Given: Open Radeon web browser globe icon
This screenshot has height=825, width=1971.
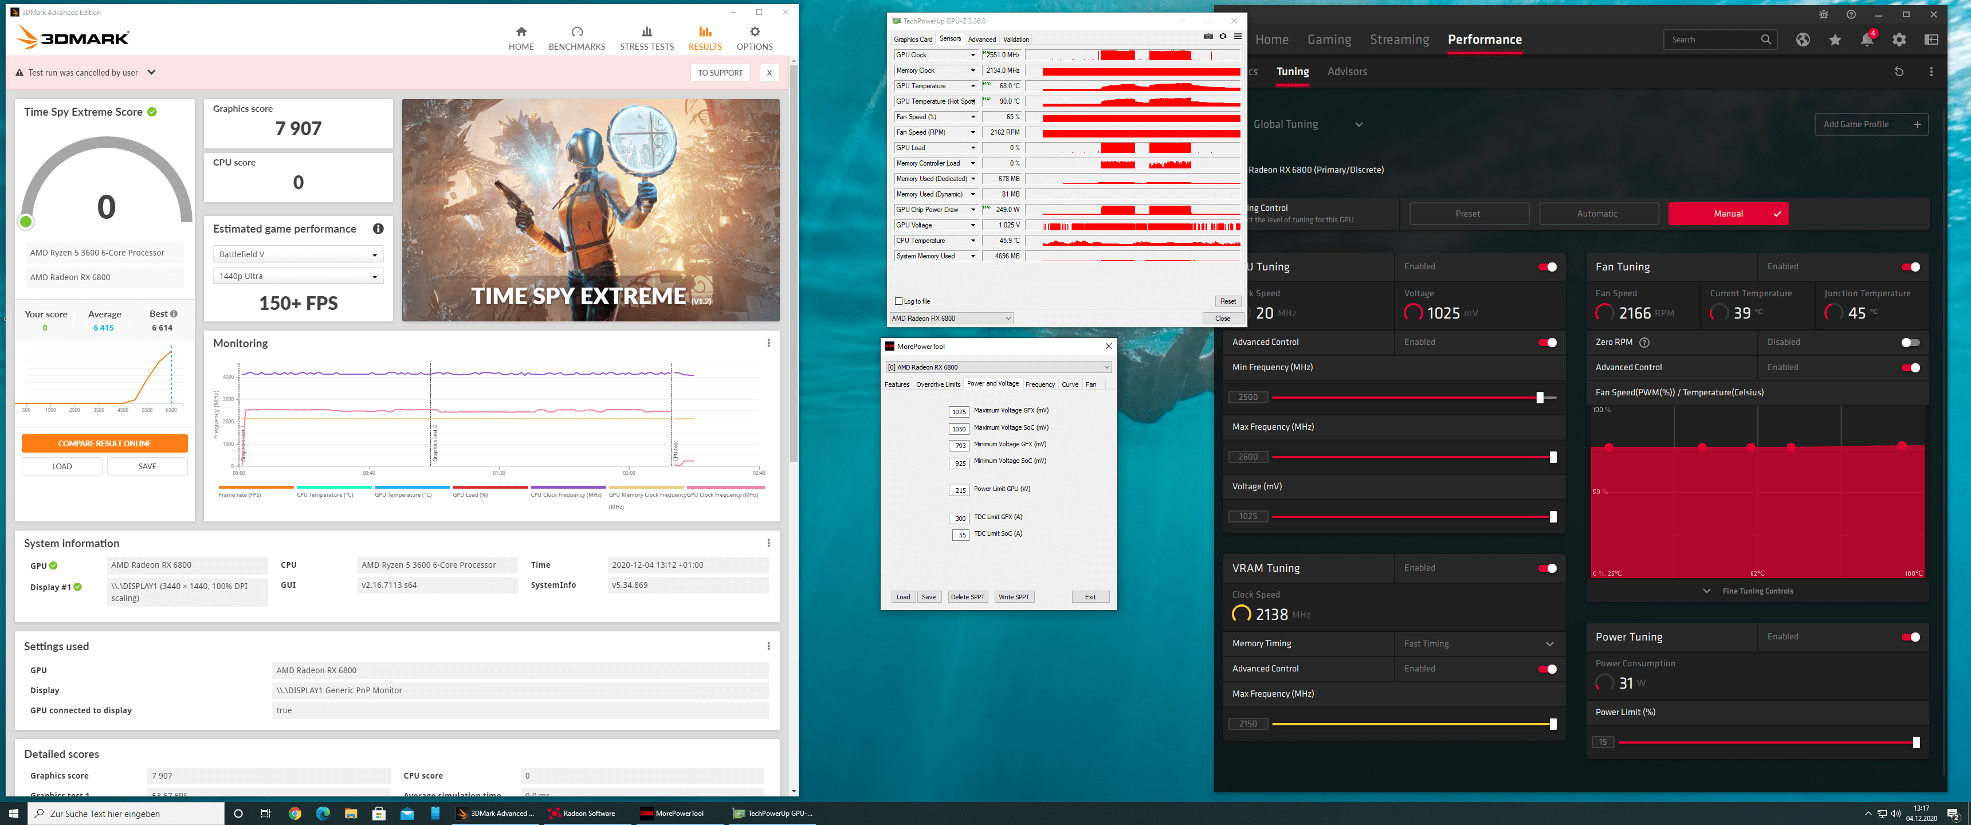Looking at the screenshot, I should point(1803,40).
